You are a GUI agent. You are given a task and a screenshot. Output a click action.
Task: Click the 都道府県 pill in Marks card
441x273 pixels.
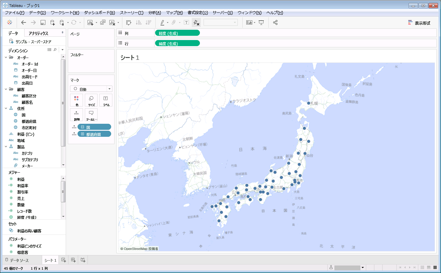(94, 134)
